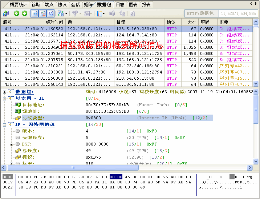Click the 协议 column header
The height and width of the screenshot is (199, 260).
tap(171, 22)
